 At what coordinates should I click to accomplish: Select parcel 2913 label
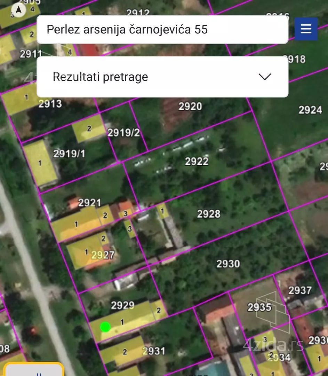tap(50, 104)
